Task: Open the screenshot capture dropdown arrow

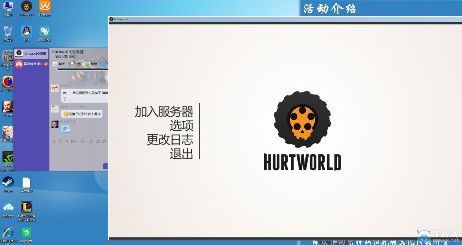Action: coord(77,142)
